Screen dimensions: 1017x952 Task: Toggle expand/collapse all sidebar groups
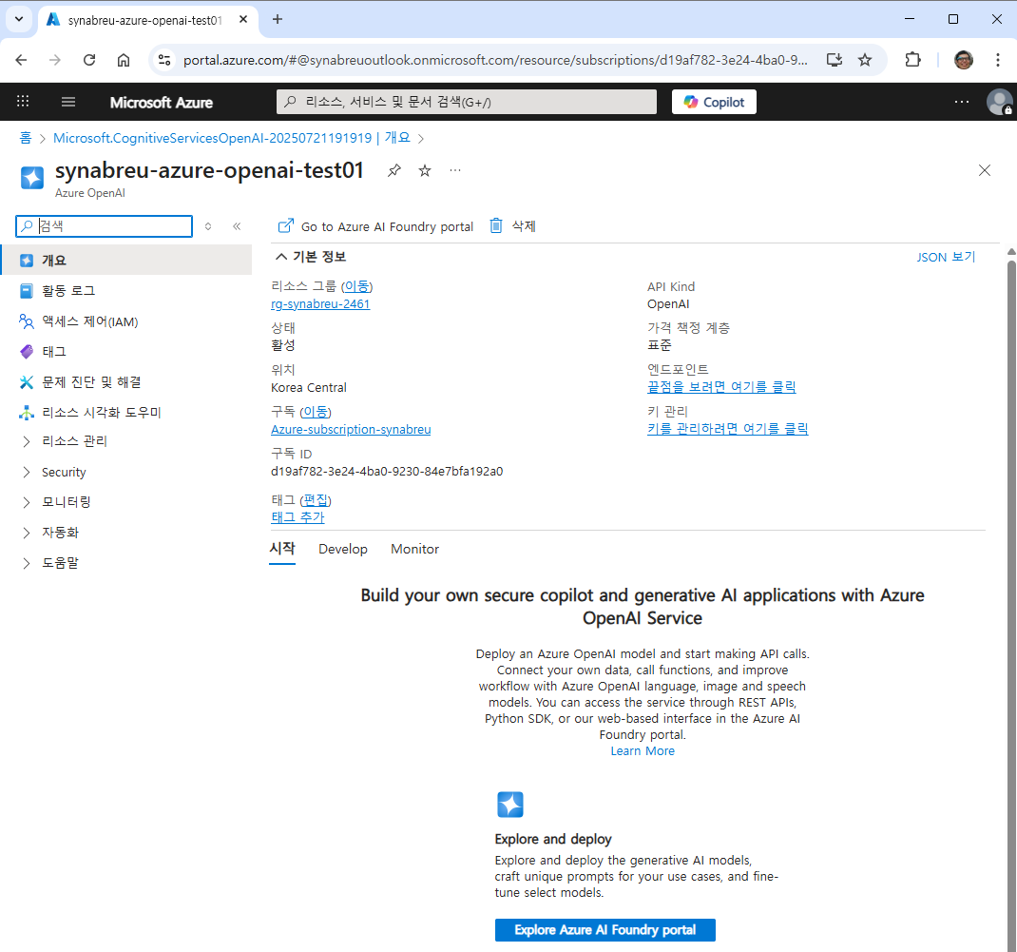coord(208,225)
